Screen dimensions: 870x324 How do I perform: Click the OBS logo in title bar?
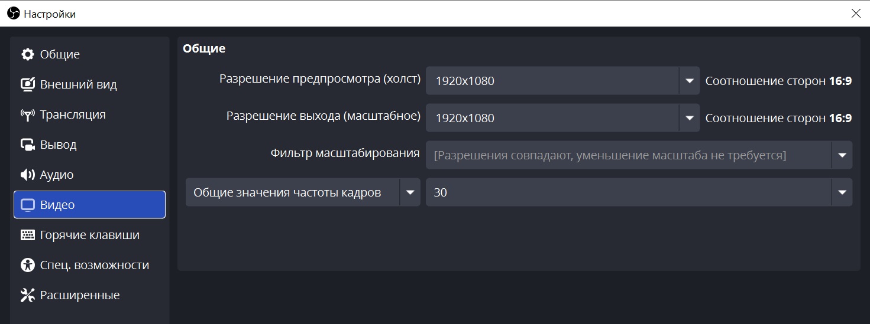pyautogui.click(x=13, y=13)
